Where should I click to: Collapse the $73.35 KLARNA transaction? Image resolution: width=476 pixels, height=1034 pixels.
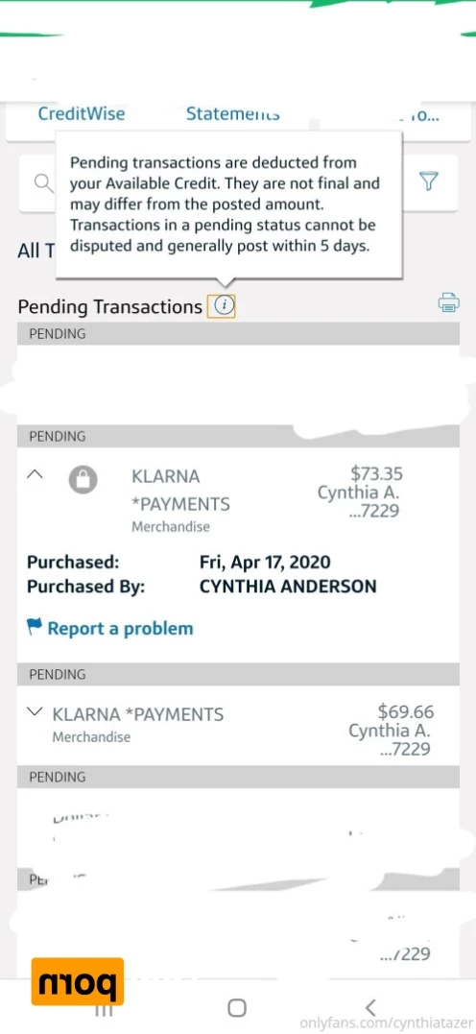point(36,473)
